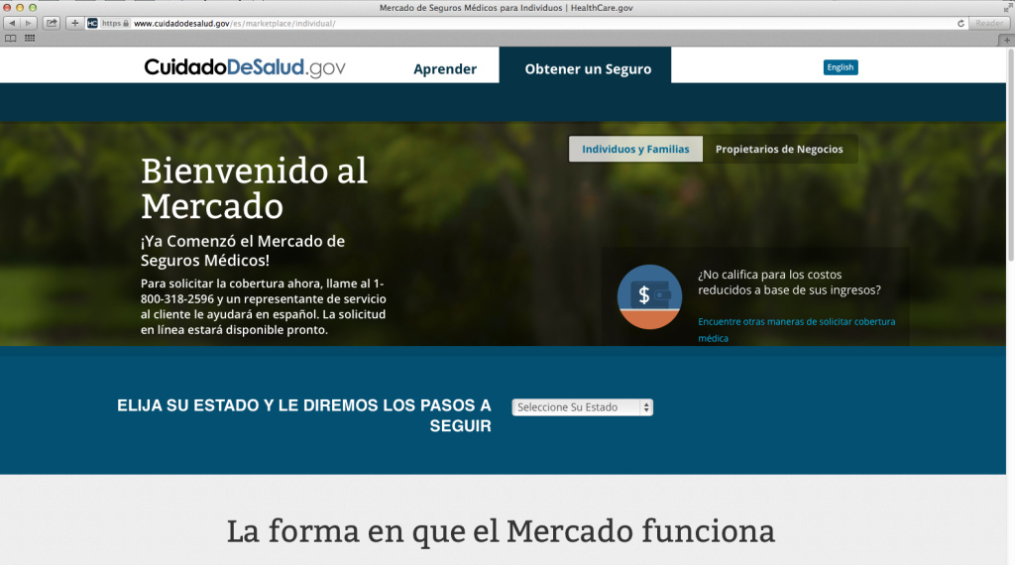Enter full screen using the window's arrows icon

[x=1007, y=7]
